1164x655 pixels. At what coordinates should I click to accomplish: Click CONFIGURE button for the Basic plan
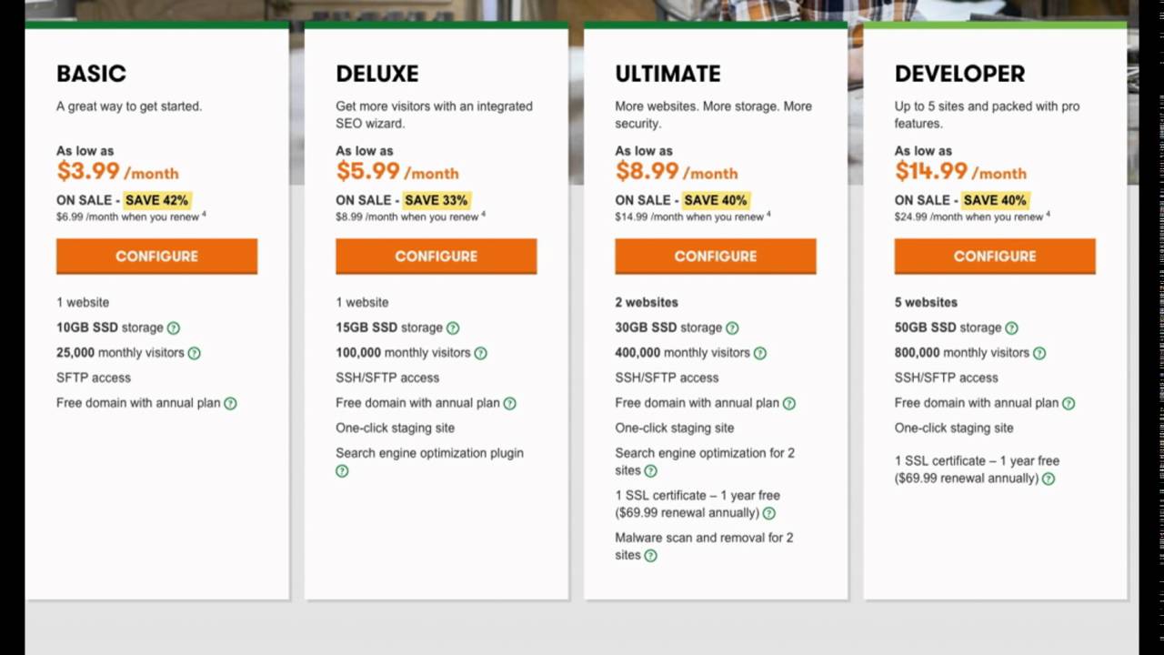156,257
